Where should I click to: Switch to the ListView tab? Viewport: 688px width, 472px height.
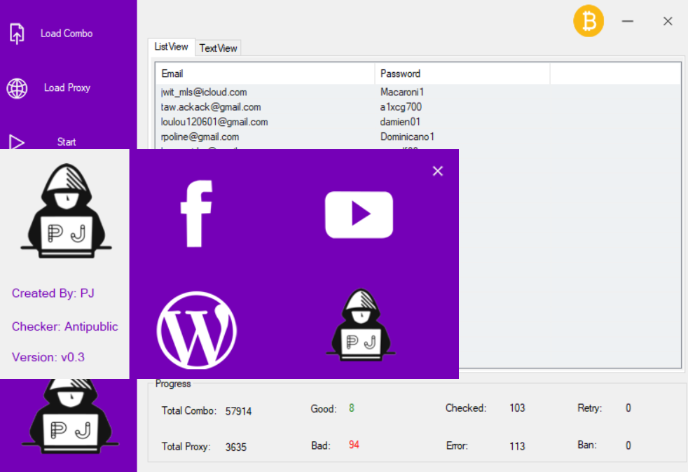[171, 46]
